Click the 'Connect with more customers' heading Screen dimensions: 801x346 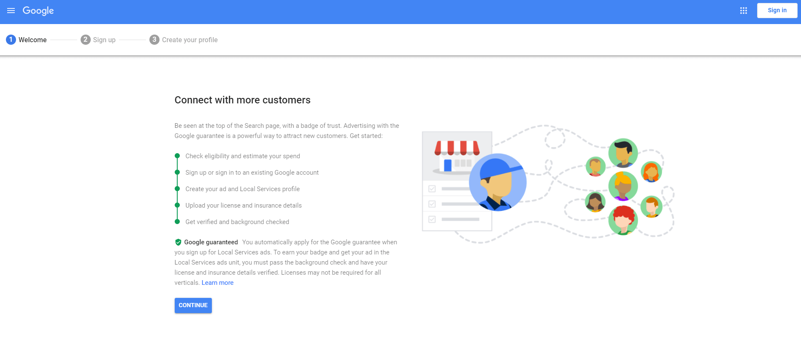[x=243, y=100]
